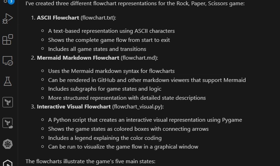Click the Interactive Visual Flowchart heading
The image size is (280, 166).
point(74,107)
